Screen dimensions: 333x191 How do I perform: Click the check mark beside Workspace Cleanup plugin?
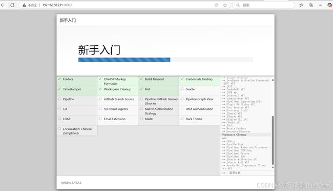100,89
